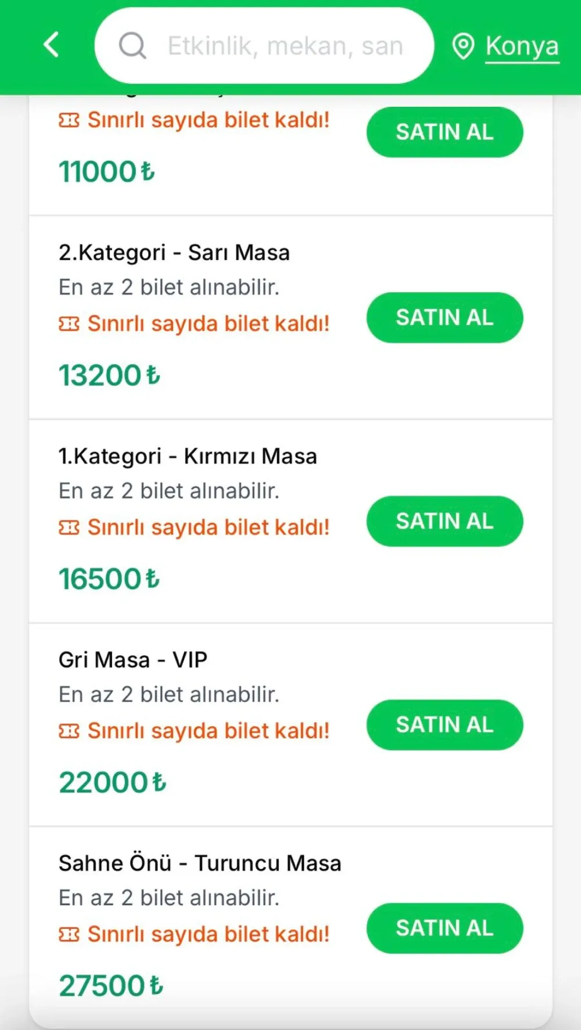Click ticket icon in Kırmızı Masa row
Image resolution: width=581 pixels, height=1030 pixels.
click(x=69, y=527)
